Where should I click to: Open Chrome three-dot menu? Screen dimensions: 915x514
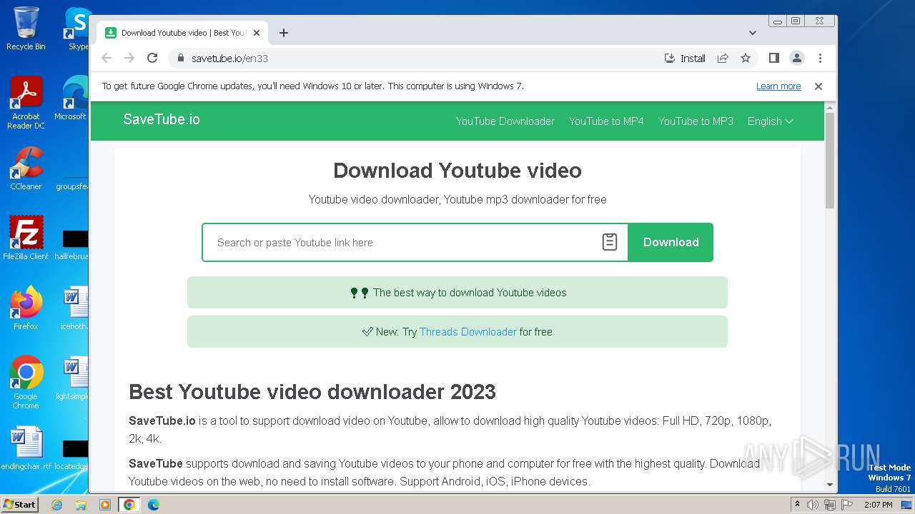pyautogui.click(x=820, y=59)
